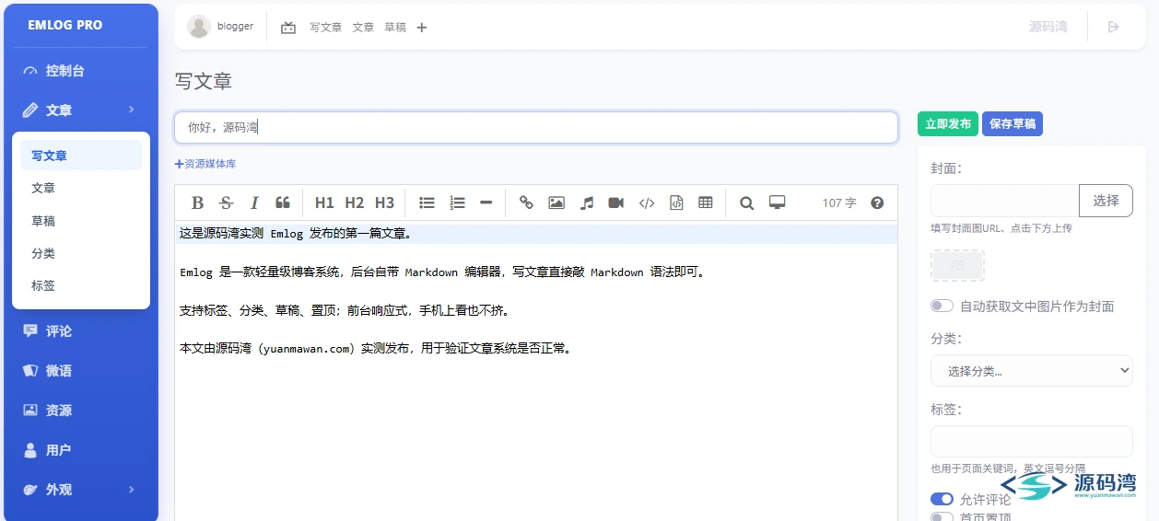Click the 立即发布 button
The height and width of the screenshot is (521, 1159).
tap(948, 123)
